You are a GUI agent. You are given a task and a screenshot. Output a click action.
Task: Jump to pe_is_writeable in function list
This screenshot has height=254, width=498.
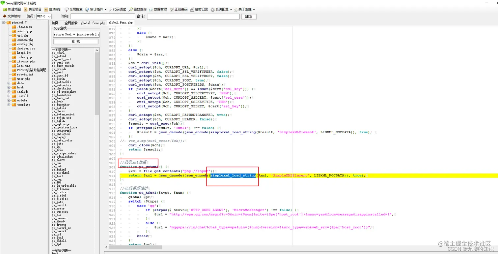point(64,186)
